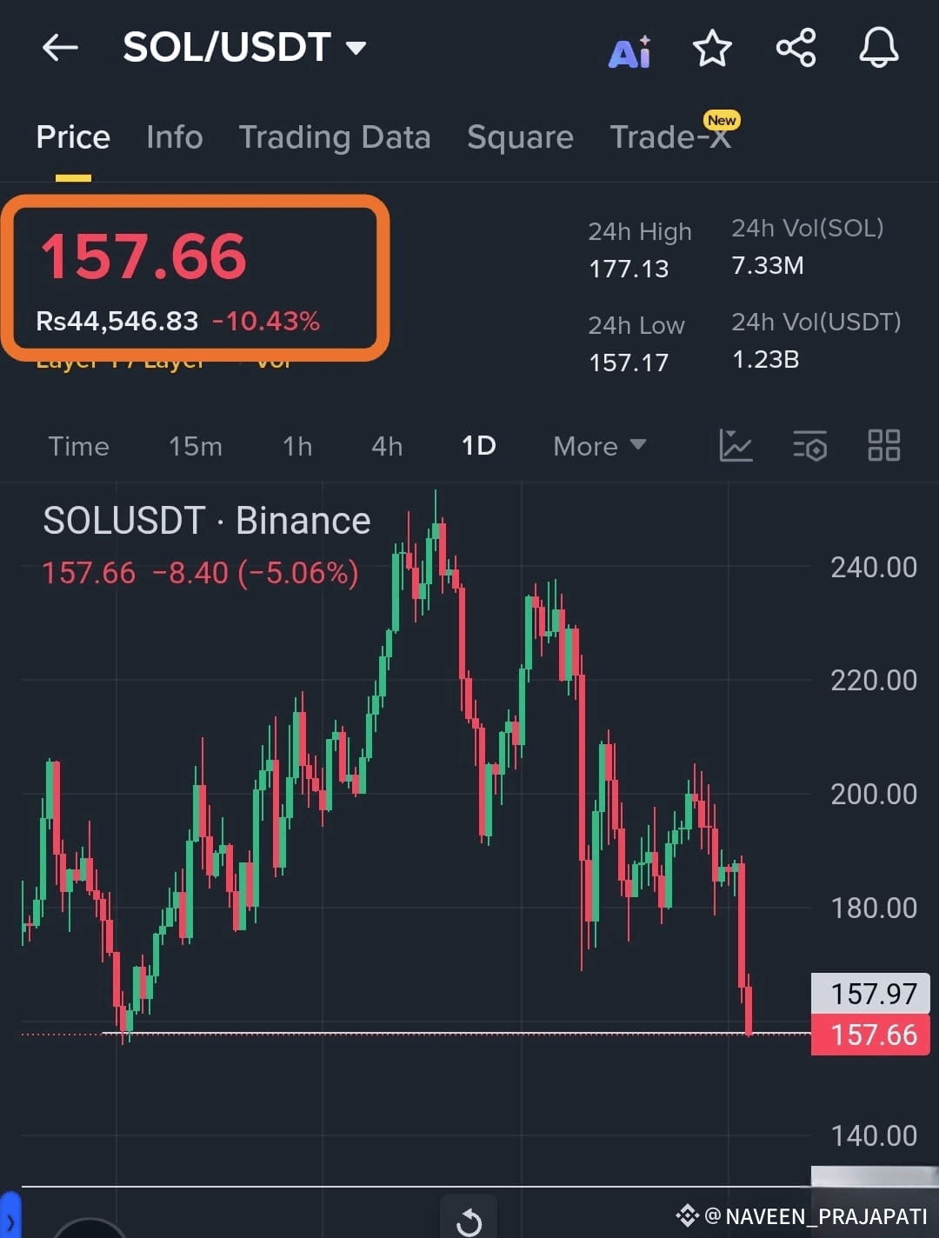Select the Time chart view

coord(78,446)
